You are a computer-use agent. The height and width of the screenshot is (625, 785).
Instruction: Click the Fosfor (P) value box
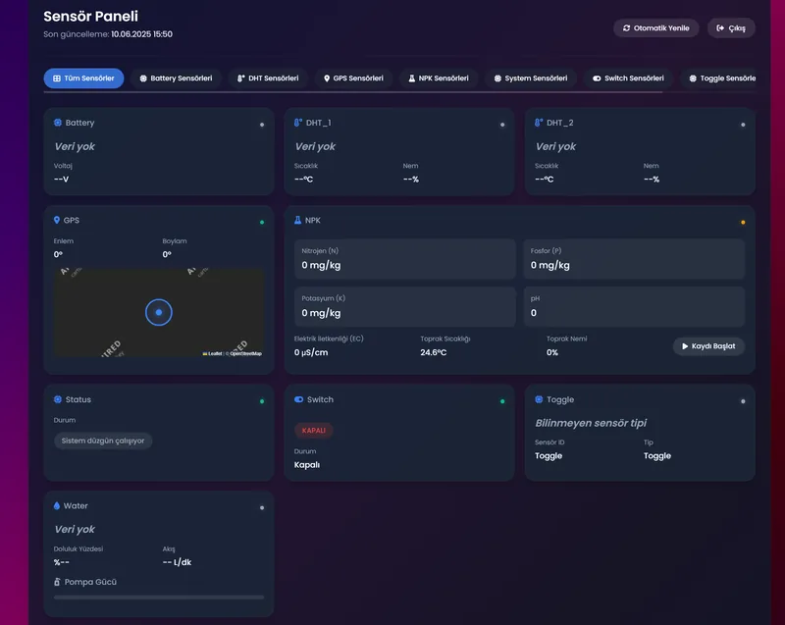pyautogui.click(x=634, y=259)
